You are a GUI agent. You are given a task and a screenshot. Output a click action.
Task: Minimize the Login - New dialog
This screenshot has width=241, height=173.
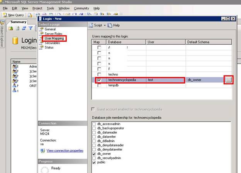pos(224,19)
